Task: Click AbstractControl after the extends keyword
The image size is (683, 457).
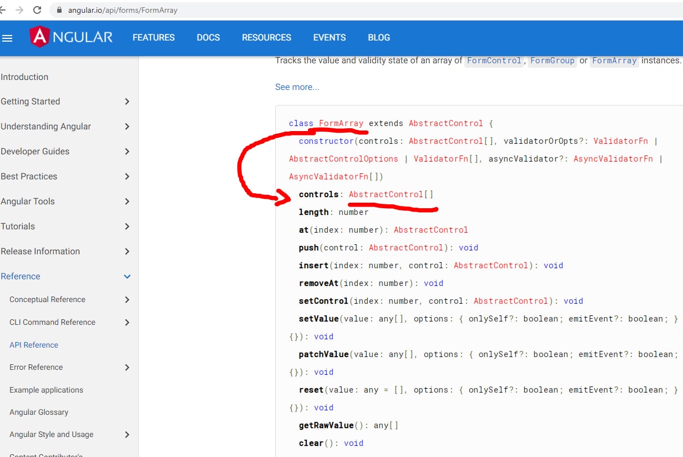Action: tap(446, 123)
